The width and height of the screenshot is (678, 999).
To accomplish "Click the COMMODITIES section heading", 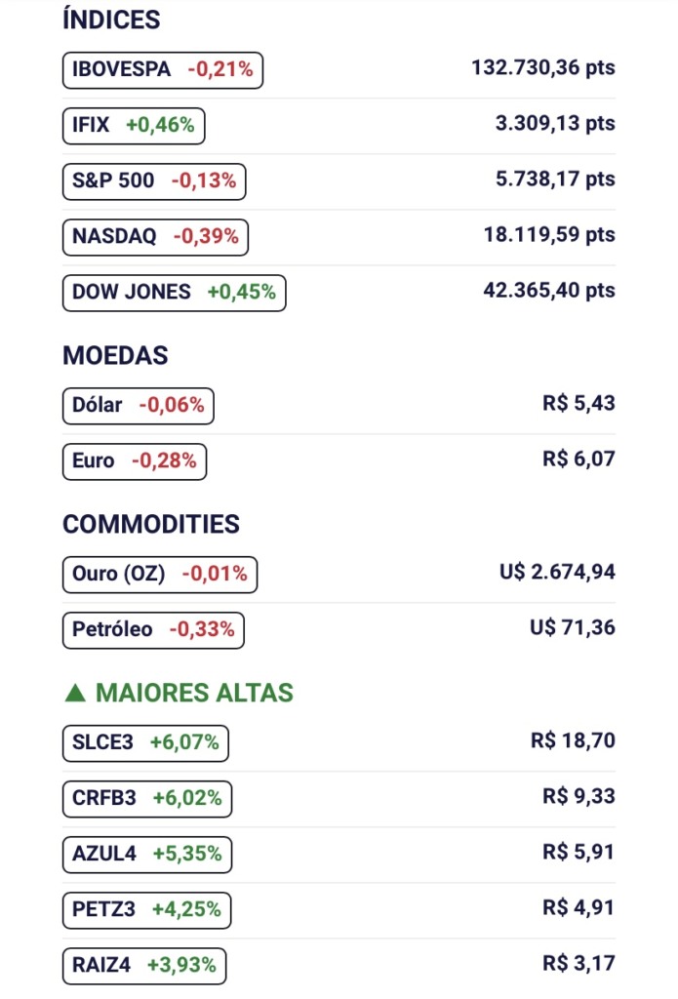I will [x=150, y=524].
